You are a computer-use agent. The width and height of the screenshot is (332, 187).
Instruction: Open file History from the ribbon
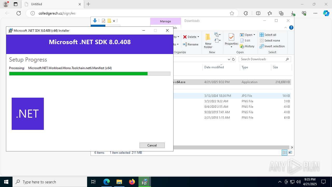247,46
